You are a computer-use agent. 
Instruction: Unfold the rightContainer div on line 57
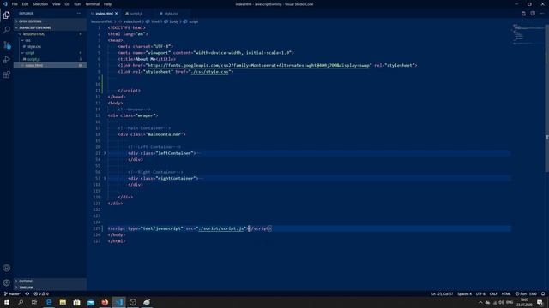click(105, 178)
